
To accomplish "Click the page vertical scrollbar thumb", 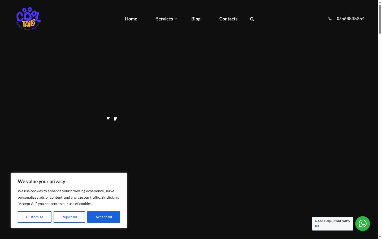I will click(380, 19).
